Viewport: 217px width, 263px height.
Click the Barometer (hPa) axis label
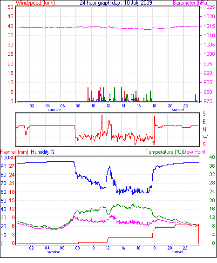pos(190,3)
